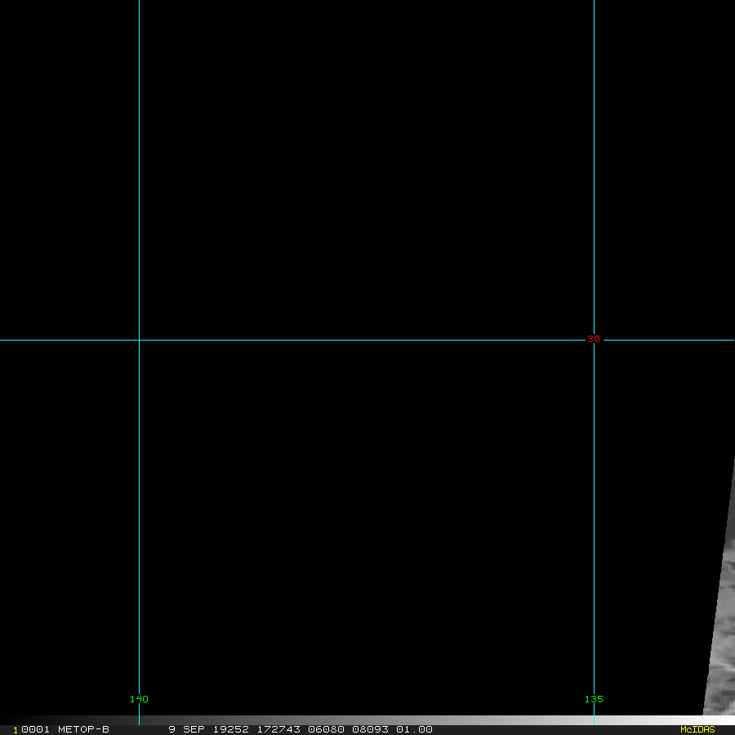Click the value 01.00 in status line
735x735 pixels.
(x=414, y=729)
